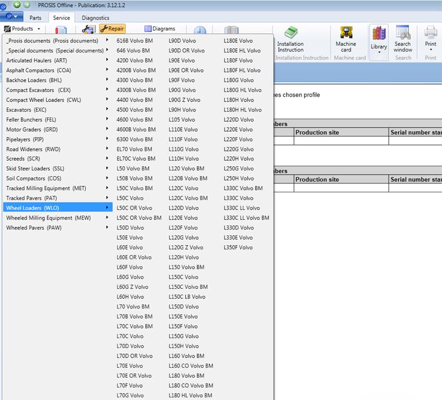Open Soil Compactors (COS) entry

[57, 178]
